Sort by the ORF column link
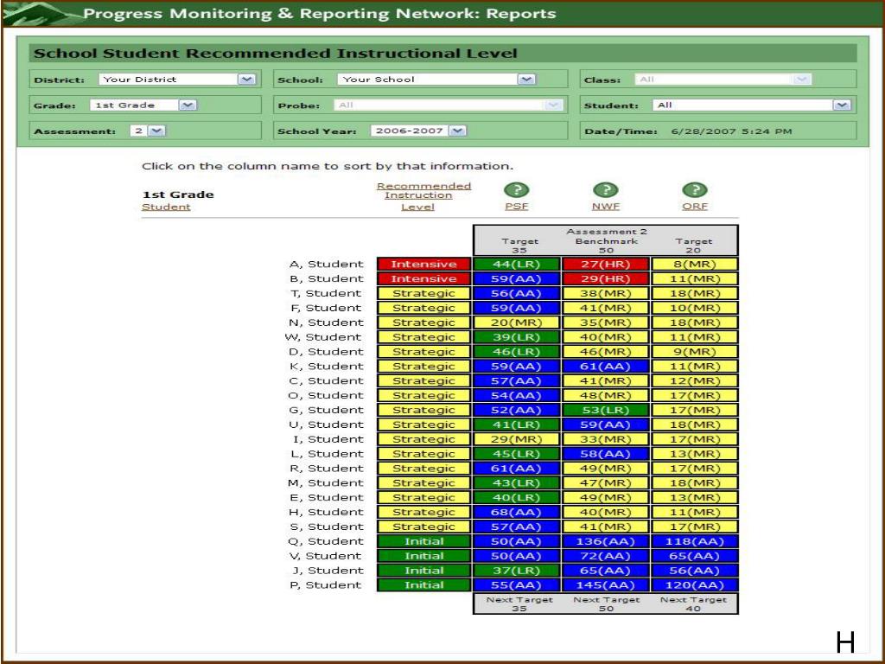 point(693,207)
